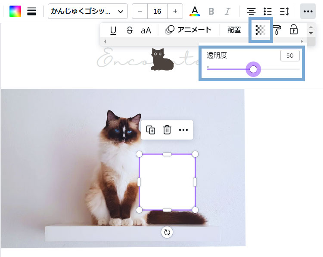Open the font family dropdown

click(x=88, y=11)
